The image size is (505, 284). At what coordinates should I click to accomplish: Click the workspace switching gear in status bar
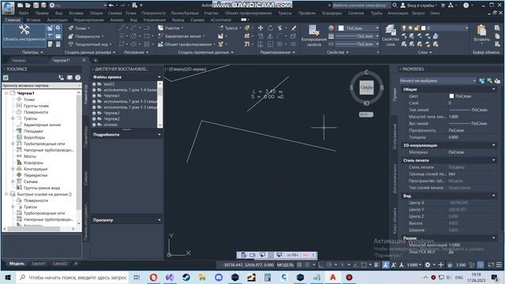pos(428,265)
